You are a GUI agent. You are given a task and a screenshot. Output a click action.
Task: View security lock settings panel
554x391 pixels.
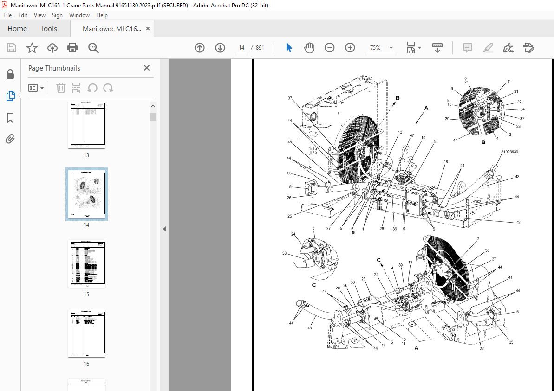[10, 75]
